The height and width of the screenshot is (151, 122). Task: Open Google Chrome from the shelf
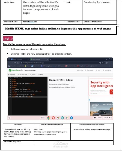(x=49, y=118)
